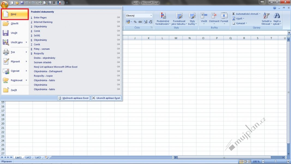Screen dimensions: 291x164
Task: Click the round Office button
Action: point(5,4)
